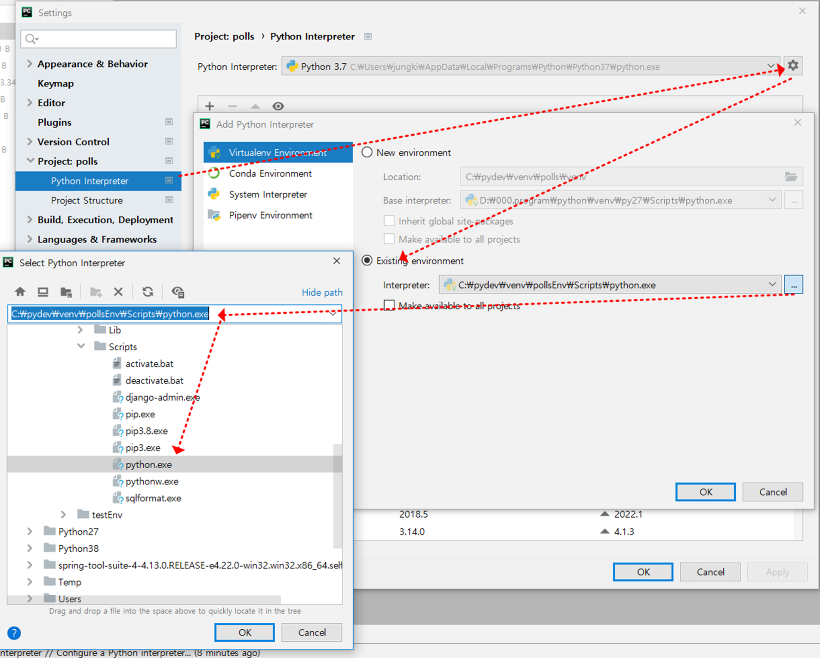The width and height of the screenshot is (820, 658).
Task: Click the new folder icon
Action: pyautogui.click(x=96, y=292)
